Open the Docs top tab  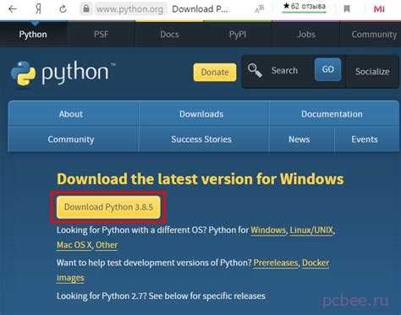pos(169,35)
